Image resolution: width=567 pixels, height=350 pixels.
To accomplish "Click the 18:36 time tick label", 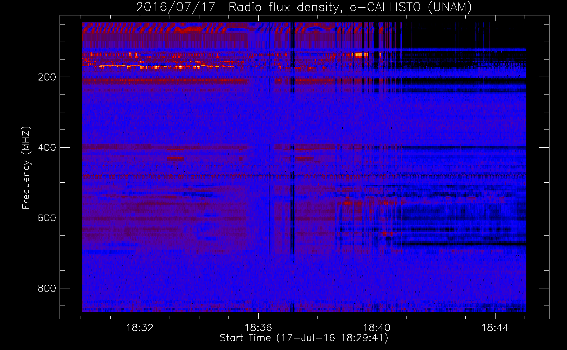I will tap(258, 328).
